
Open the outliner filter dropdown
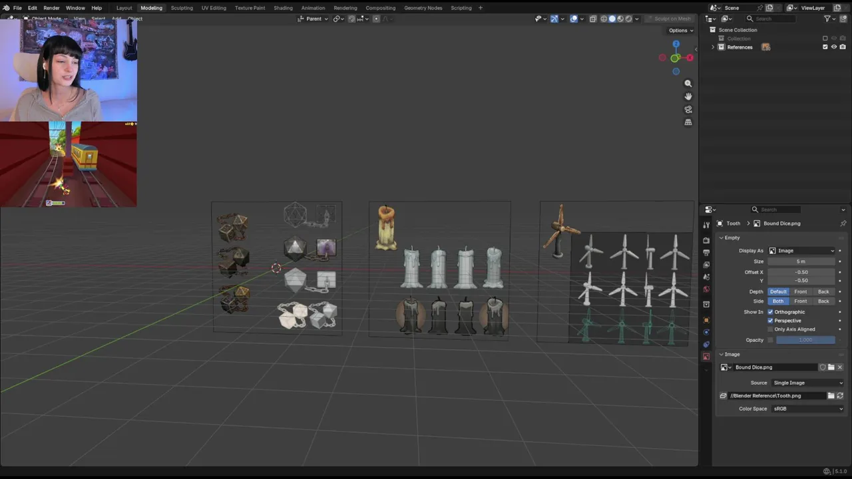click(x=830, y=19)
